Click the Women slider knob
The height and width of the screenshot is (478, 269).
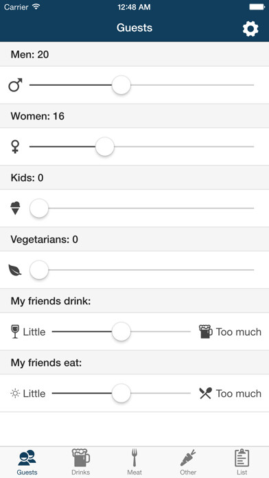[x=105, y=147]
